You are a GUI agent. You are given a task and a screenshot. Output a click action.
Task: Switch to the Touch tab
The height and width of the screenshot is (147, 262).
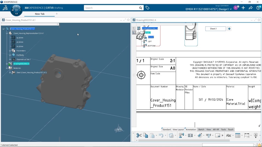[x=230, y=130]
